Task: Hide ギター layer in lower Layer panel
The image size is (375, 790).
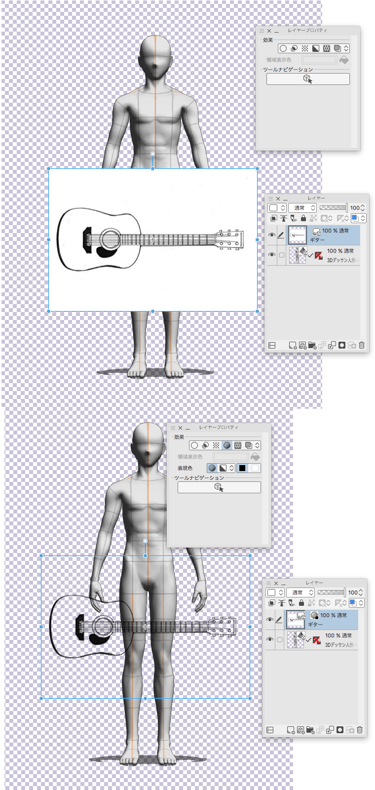Action: coord(269,620)
